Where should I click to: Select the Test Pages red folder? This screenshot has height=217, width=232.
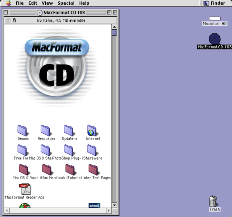(94, 170)
